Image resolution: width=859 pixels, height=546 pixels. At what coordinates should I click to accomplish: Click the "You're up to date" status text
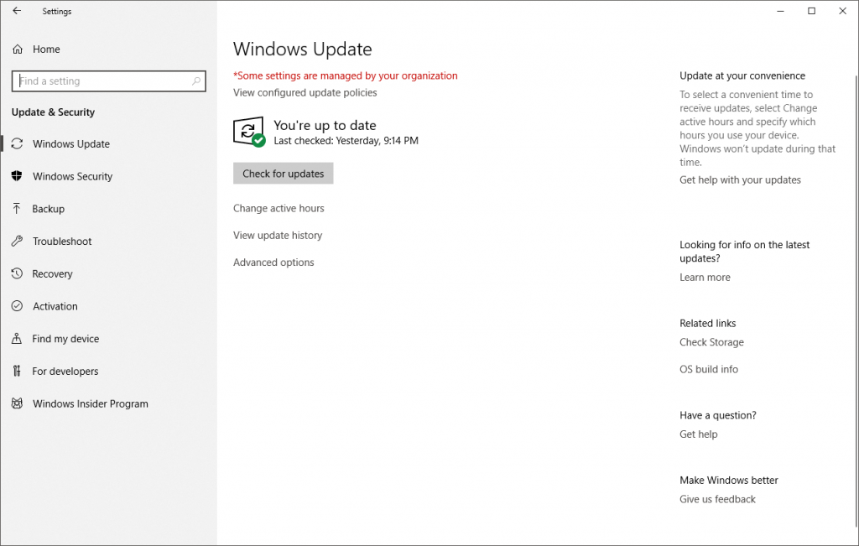[325, 126]
